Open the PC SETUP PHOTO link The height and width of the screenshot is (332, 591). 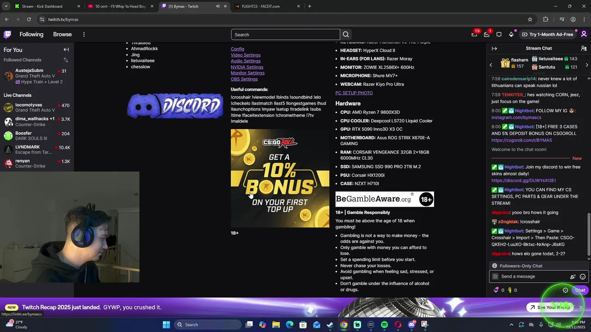[354, 93]
